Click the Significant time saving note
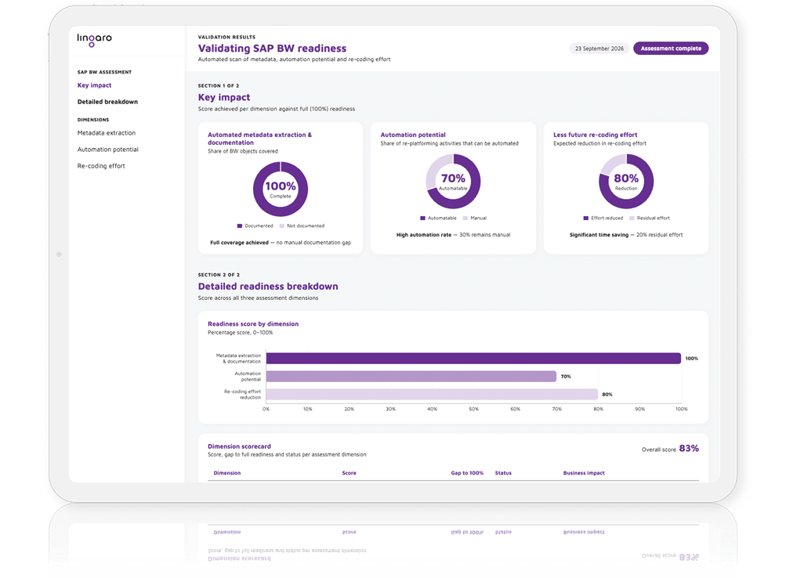 click(x=626, y=235)
